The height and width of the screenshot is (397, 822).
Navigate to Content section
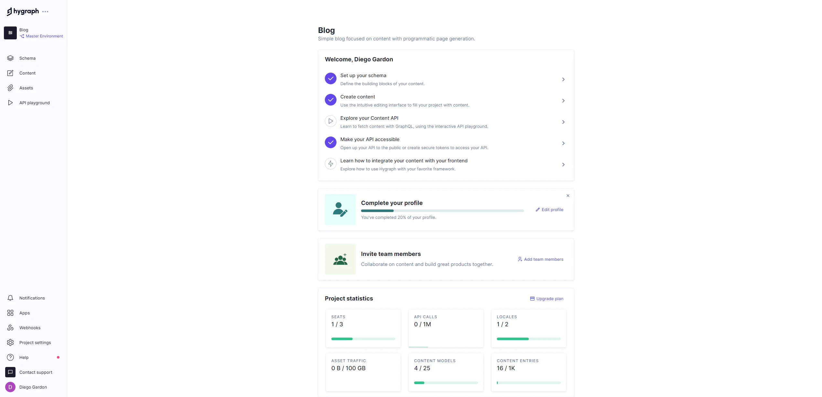(27, 73)
